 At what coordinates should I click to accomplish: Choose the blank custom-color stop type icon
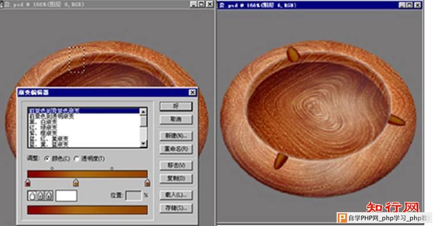click(32, 196)
